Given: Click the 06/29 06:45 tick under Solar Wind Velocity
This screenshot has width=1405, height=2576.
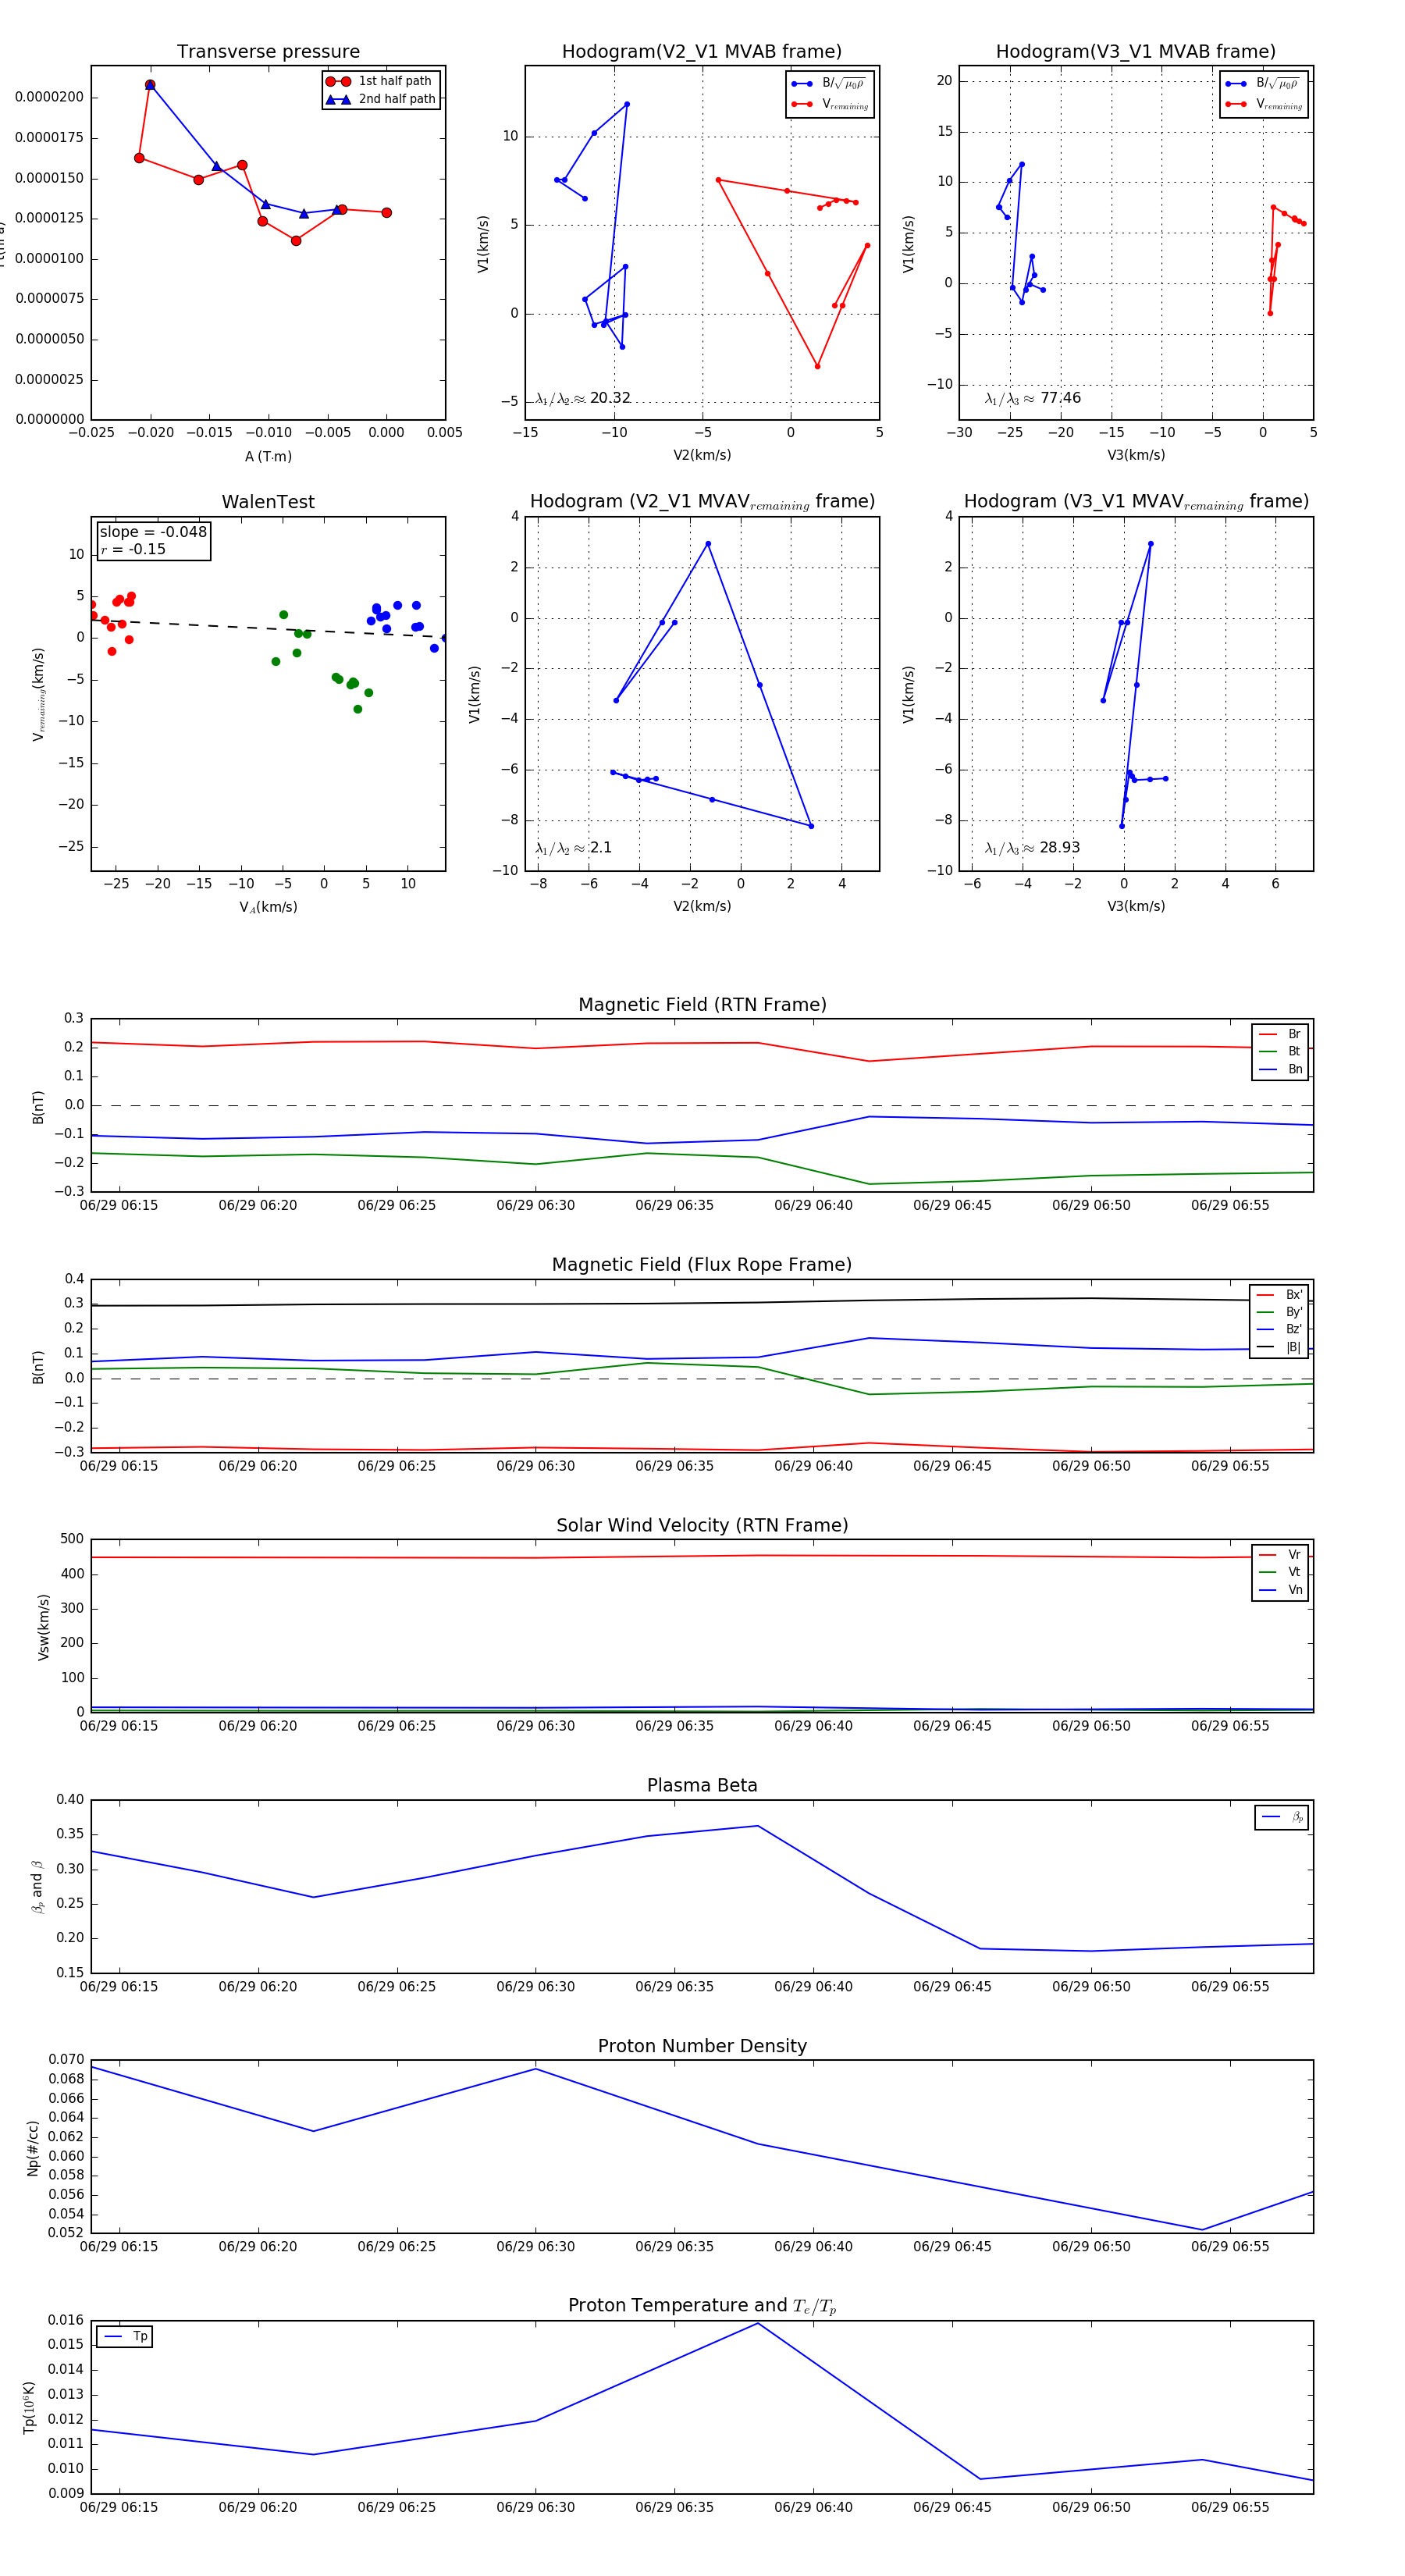Looking at the screenshot, I should click(952, 1726).
